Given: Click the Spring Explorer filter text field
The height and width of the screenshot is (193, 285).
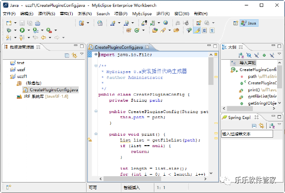Looking at the screenshot, I should pyautogui.click(x=247, y=134).
